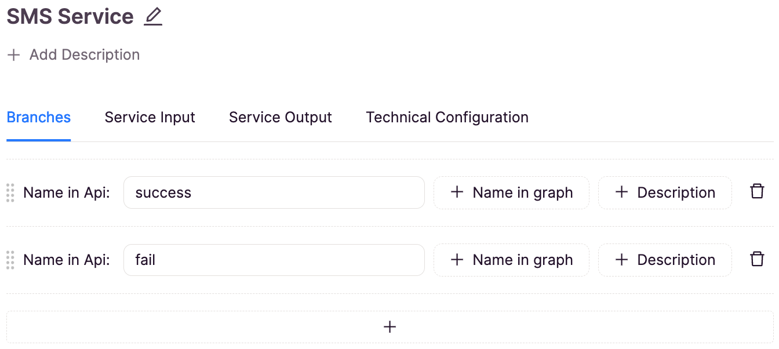The image size is (779, 349).
Task: Click the pencil icon beside SMS Service title
Action: (x=153, y=16)
